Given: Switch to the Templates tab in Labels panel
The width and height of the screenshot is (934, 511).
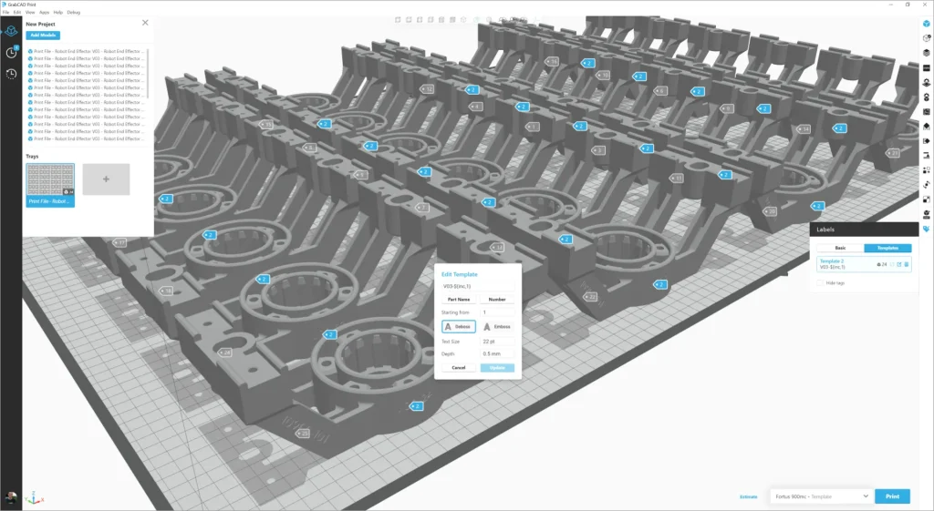Looking at the screenshot, I should pyautogui.click(x=887, y=248).
